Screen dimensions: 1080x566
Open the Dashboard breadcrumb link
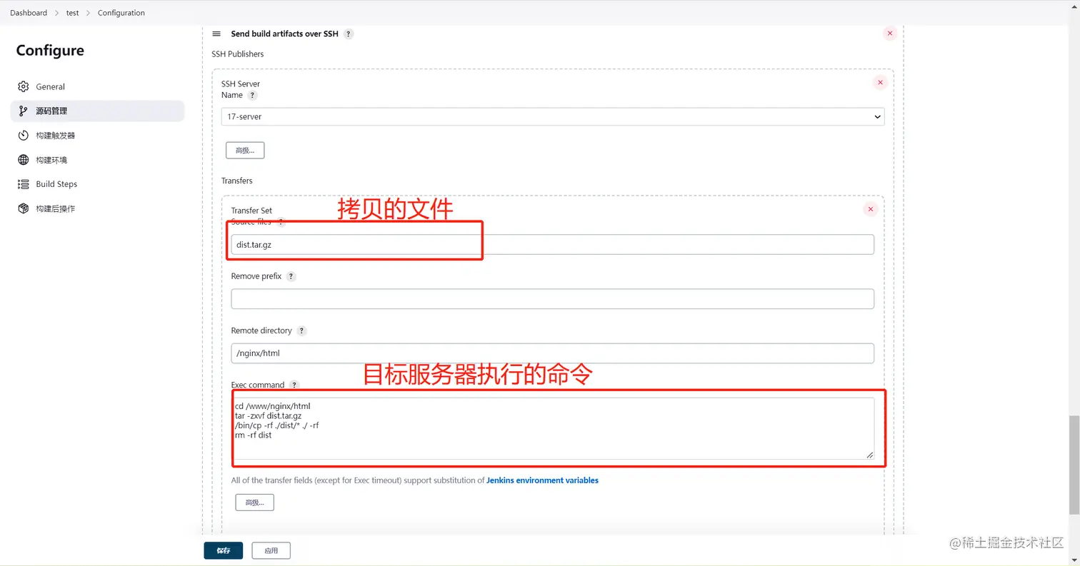(29, 13)
